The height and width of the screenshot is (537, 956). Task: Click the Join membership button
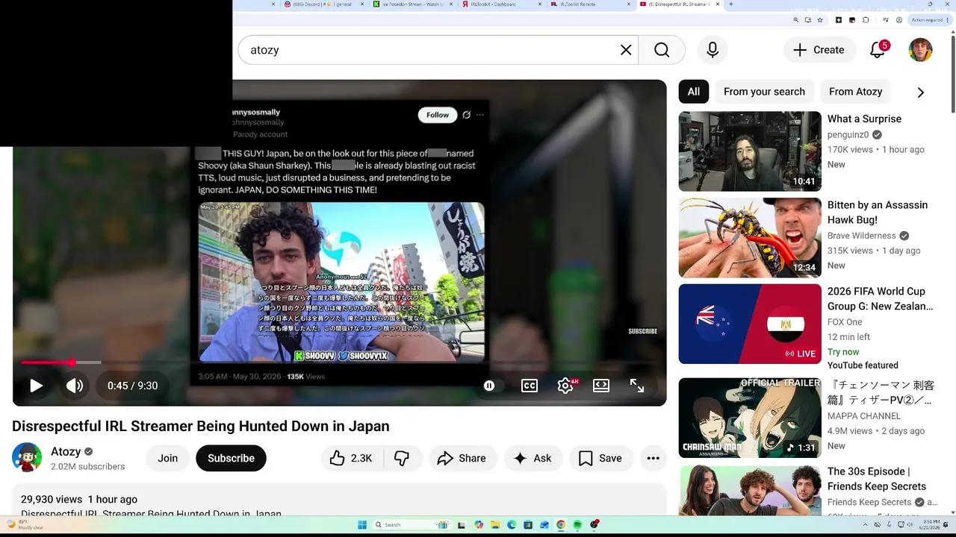168,458
